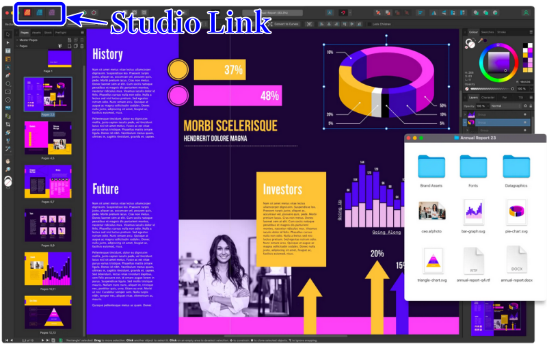Select the Transparency tool

click(x=8, y=141)
